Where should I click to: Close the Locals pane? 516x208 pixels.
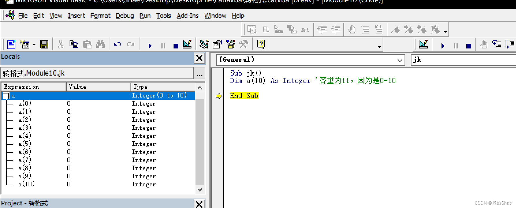(199, 58)
